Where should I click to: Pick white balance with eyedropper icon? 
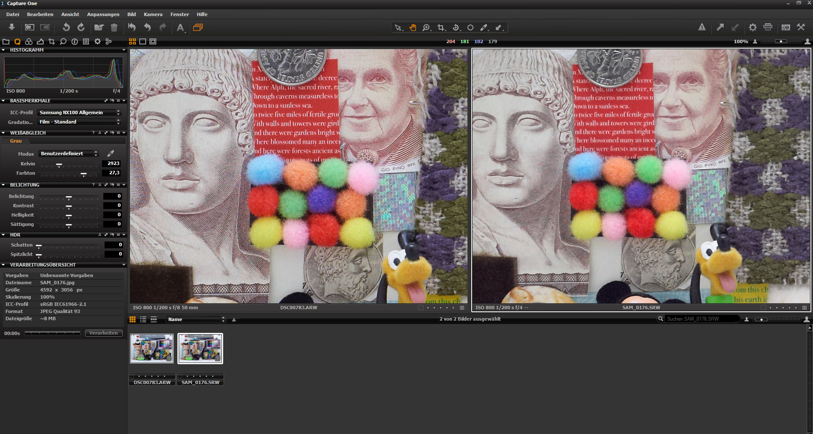pyautogui.click(x=111, y=154)
